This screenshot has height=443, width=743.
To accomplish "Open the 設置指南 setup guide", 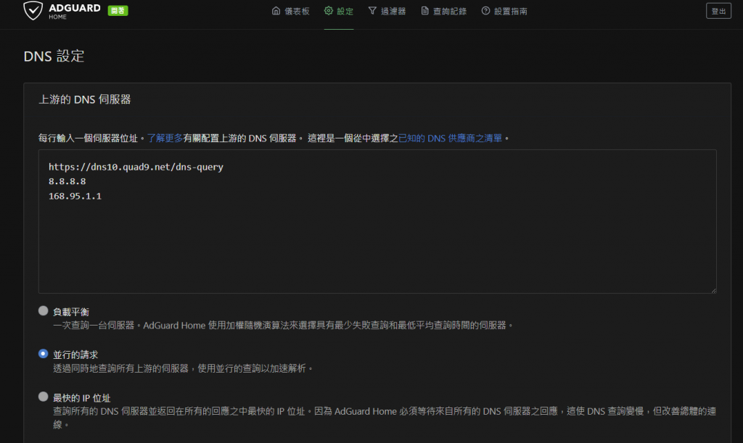I will [504, 12].
